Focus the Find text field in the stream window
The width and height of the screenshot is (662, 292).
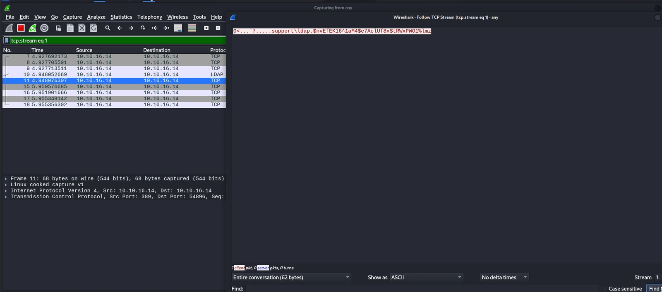(422, 289)
